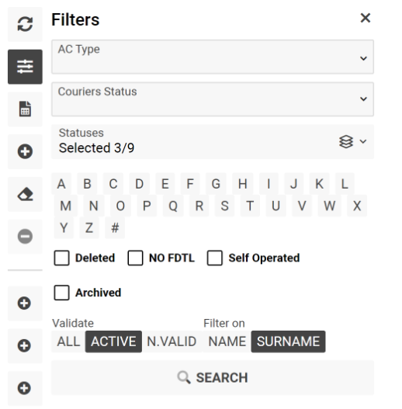
Task: Toggle the Archived checkbox
Action: pos(61,293)
